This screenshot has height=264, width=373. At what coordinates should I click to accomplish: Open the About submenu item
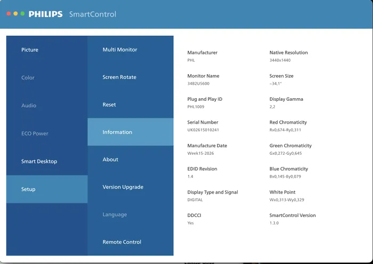[131, 159]
